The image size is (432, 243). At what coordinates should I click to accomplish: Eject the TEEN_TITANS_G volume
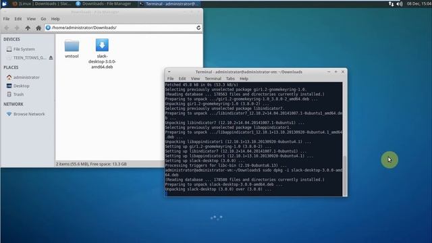pyautogui.click(x=51, y=57)
